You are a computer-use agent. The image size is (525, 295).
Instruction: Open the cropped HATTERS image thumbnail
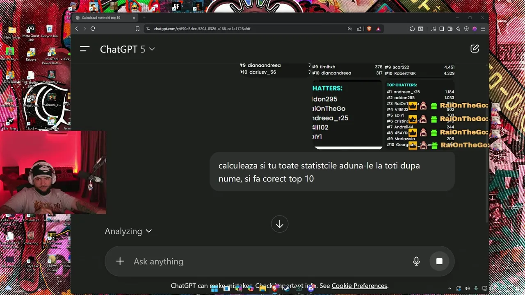[347, 114]
